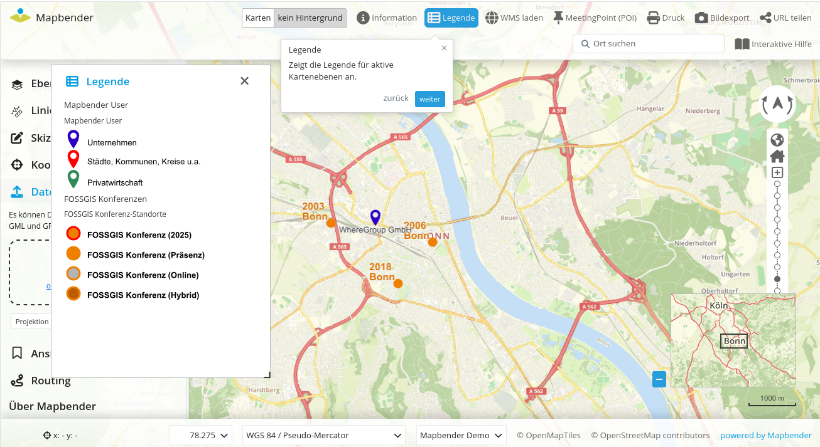820x447 pixels.
Task: Click the zurück link in the help popup
Action: (396, 98)
